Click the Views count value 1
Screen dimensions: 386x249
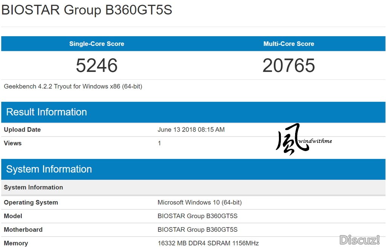(159, 143)
